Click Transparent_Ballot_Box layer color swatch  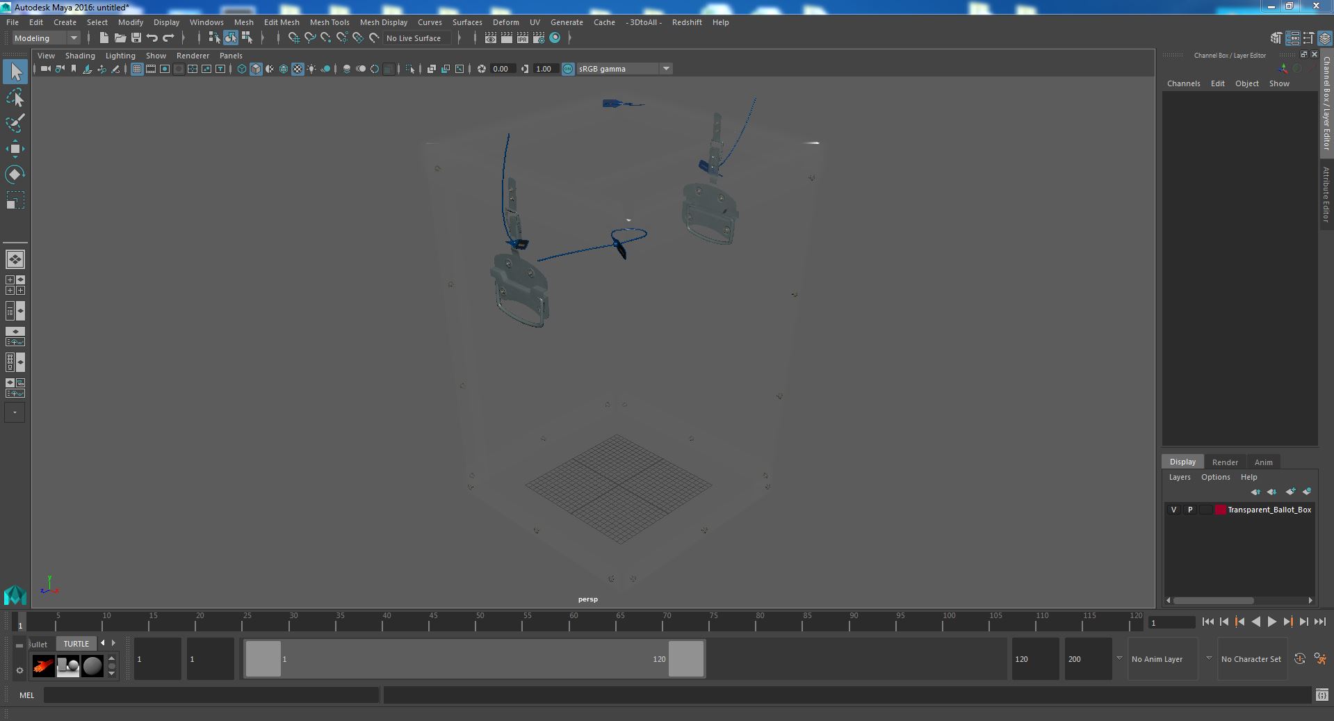click(1221, 510)
